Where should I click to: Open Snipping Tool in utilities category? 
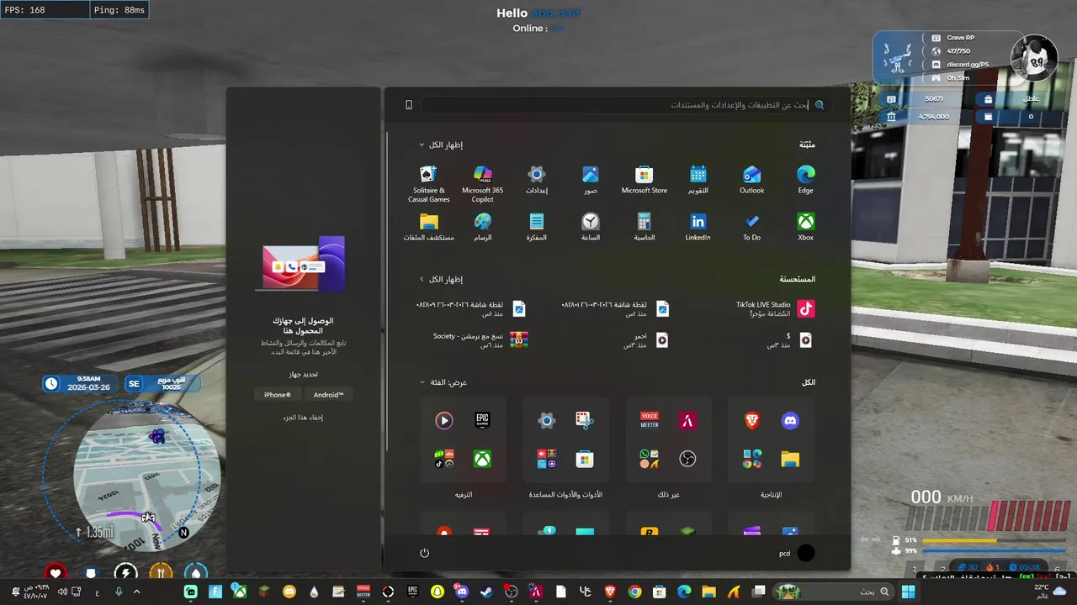click(x=585, y=421)
